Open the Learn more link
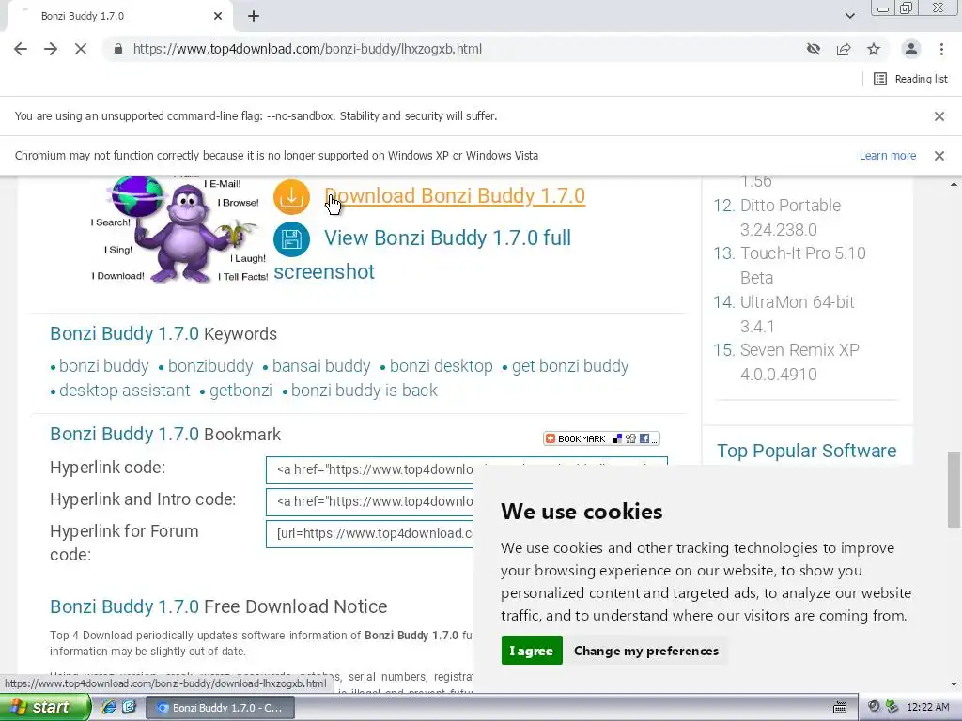This screenshot has height=721, width=962. point(887,156)
